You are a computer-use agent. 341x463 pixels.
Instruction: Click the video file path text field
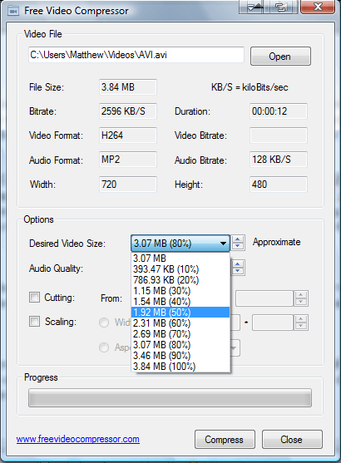[x=136, y=55]
